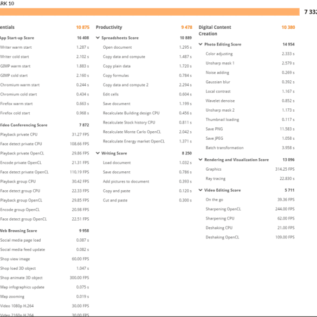This screenshot has width=317, height=317.
Task: Collapse the Writing Score section
Action: (98, 153)
